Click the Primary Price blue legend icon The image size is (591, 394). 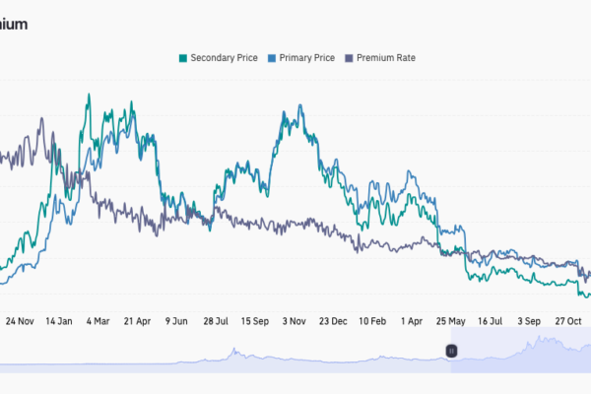pos(272,58)
